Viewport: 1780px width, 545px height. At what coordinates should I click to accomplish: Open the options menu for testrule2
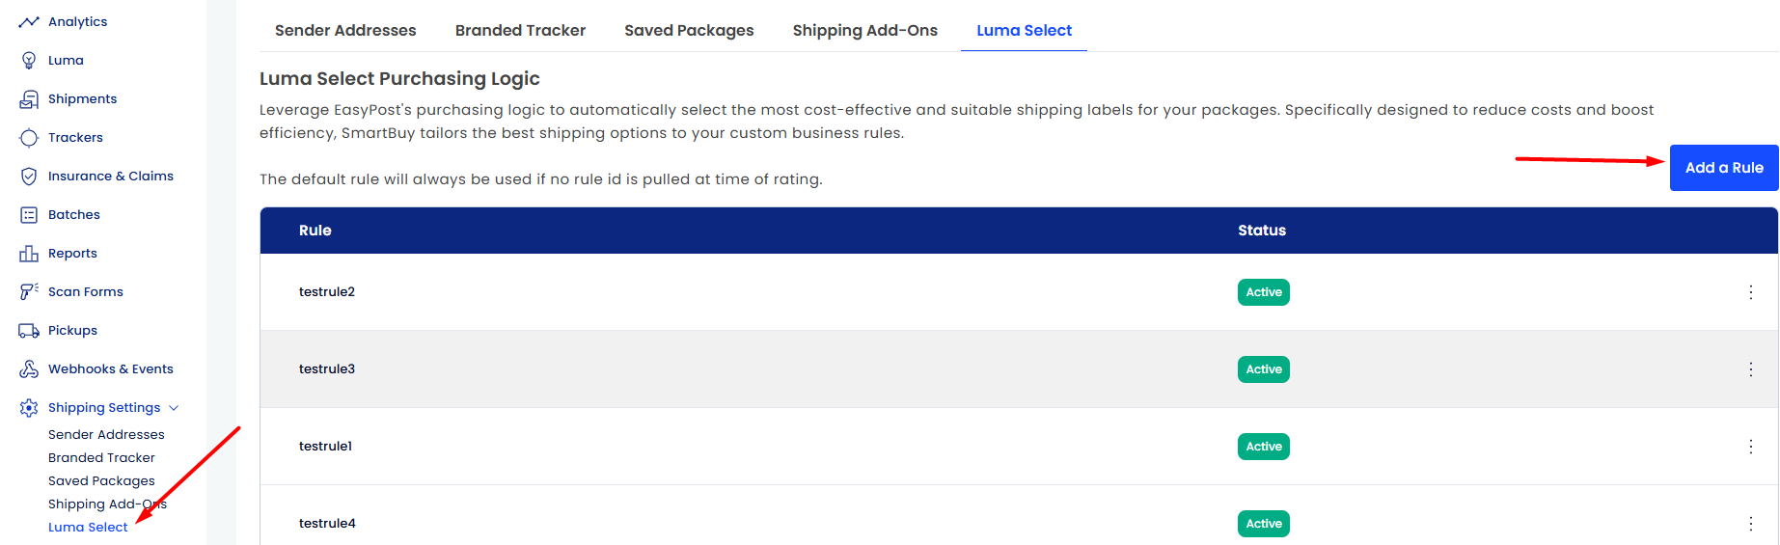(1750, 292)
